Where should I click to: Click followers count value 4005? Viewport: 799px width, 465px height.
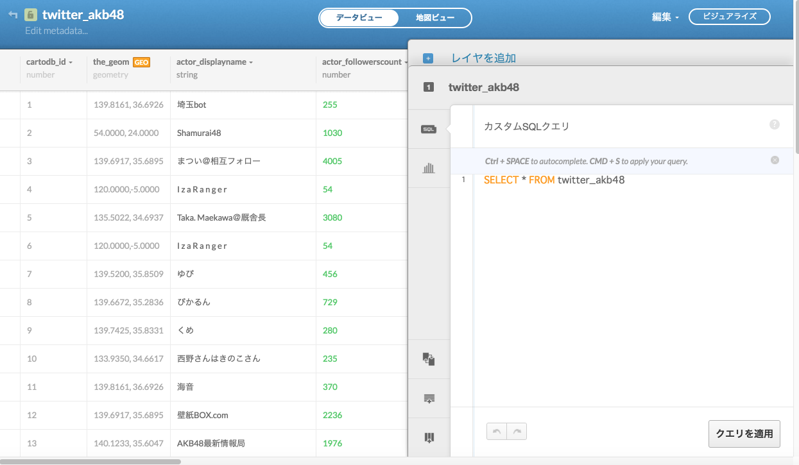tap(332, 161)
